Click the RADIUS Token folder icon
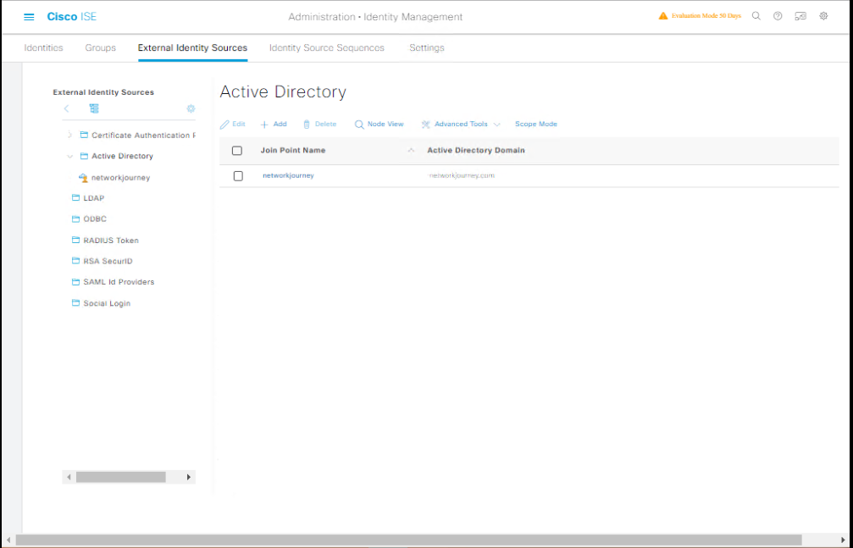This screenshot has height=548, width=853. (75, 240)
